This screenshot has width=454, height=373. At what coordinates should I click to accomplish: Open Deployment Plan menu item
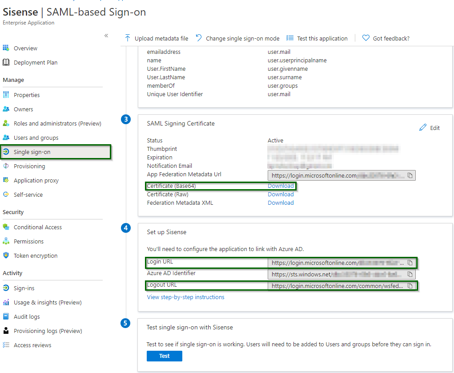(36, 62)
